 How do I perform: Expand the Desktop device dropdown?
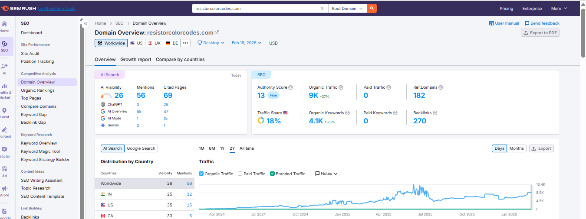tap(211, 43)
